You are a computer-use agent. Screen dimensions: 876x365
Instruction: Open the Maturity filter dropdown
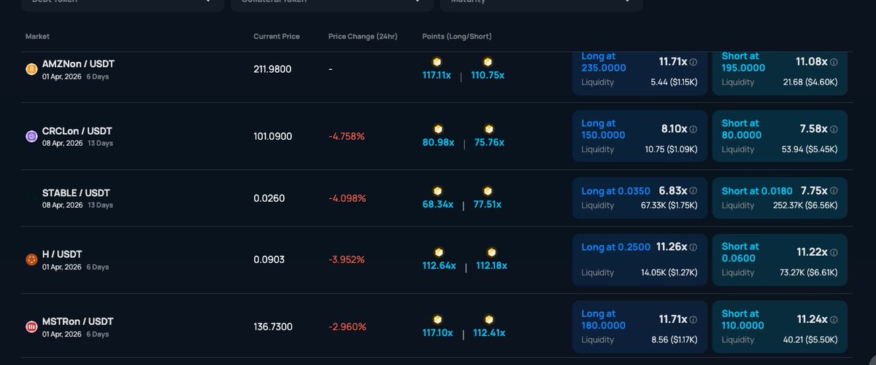click(x=540, y=2)
